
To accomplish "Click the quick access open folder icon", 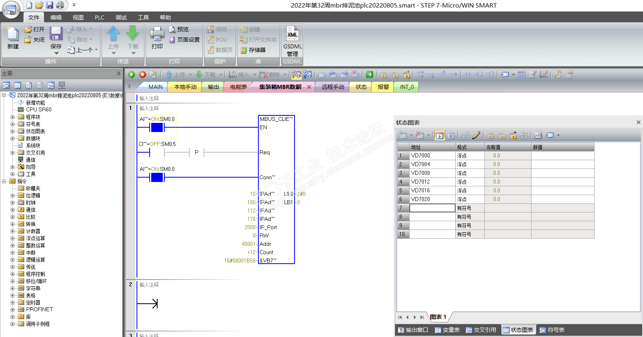I will click(39, 5).
